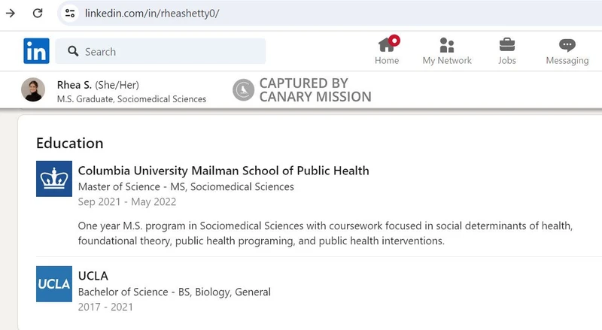Click the Canary Mission watermark logo
This screenshot has height=330, width=602.
(242, 90)
